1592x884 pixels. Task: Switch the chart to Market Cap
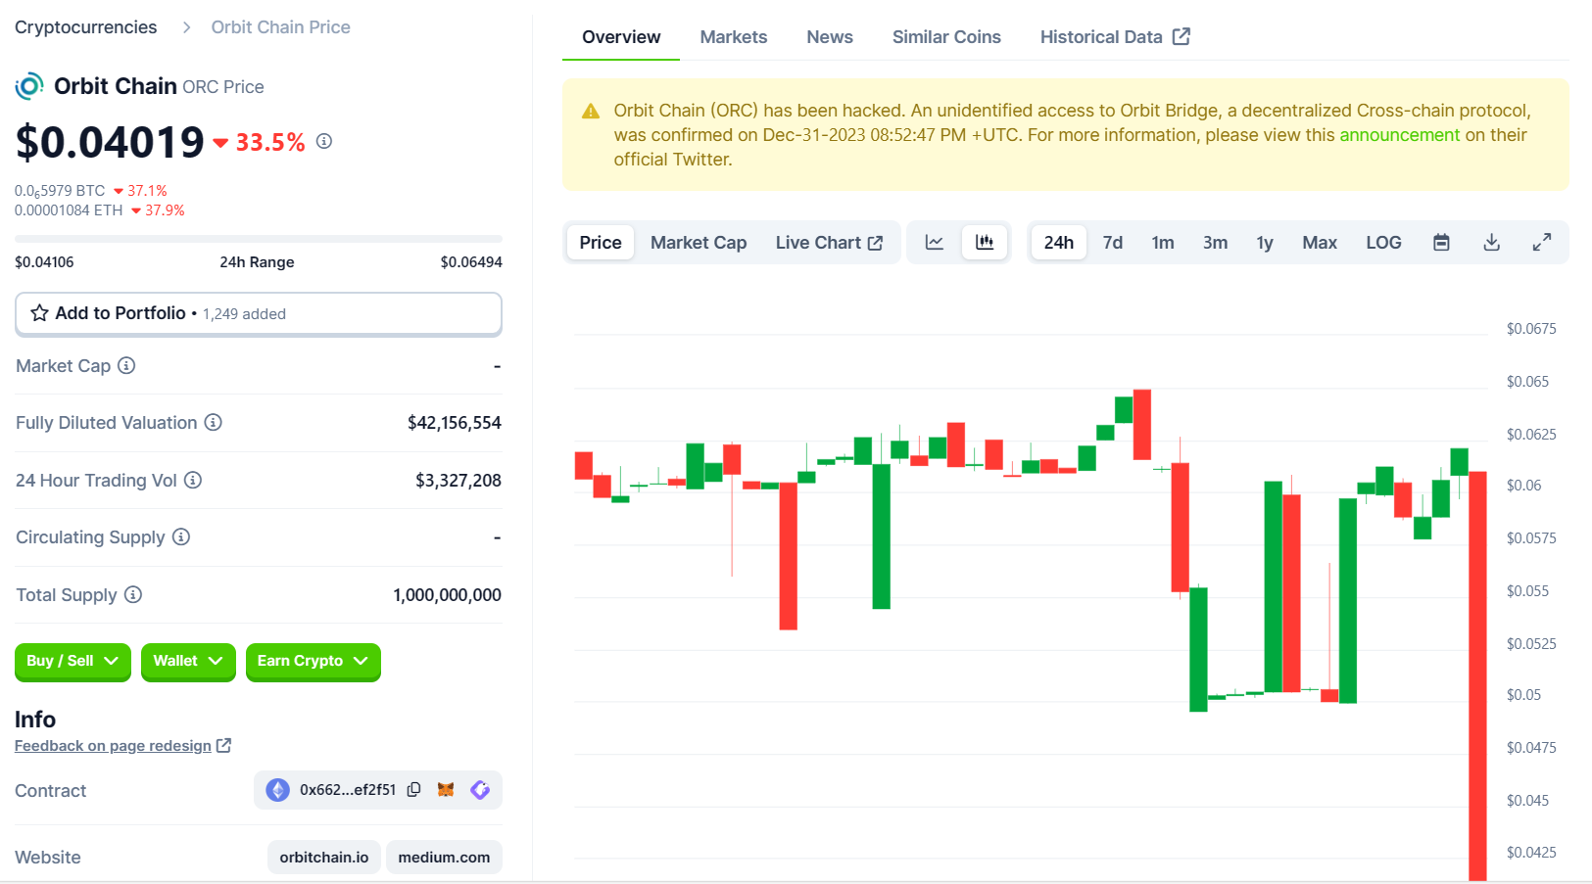[698, 243]
